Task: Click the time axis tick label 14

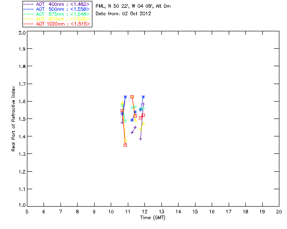Action: 178,212
